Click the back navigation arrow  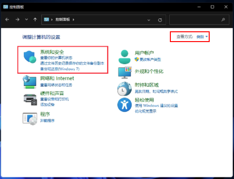[7, 20]
